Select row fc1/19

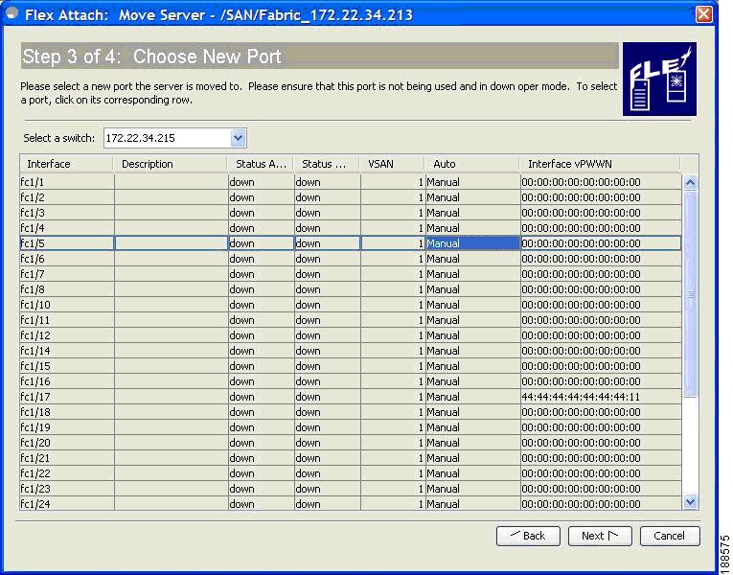[351, 427]
